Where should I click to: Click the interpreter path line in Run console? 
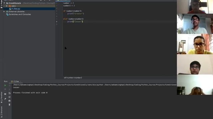coord(95,85)
